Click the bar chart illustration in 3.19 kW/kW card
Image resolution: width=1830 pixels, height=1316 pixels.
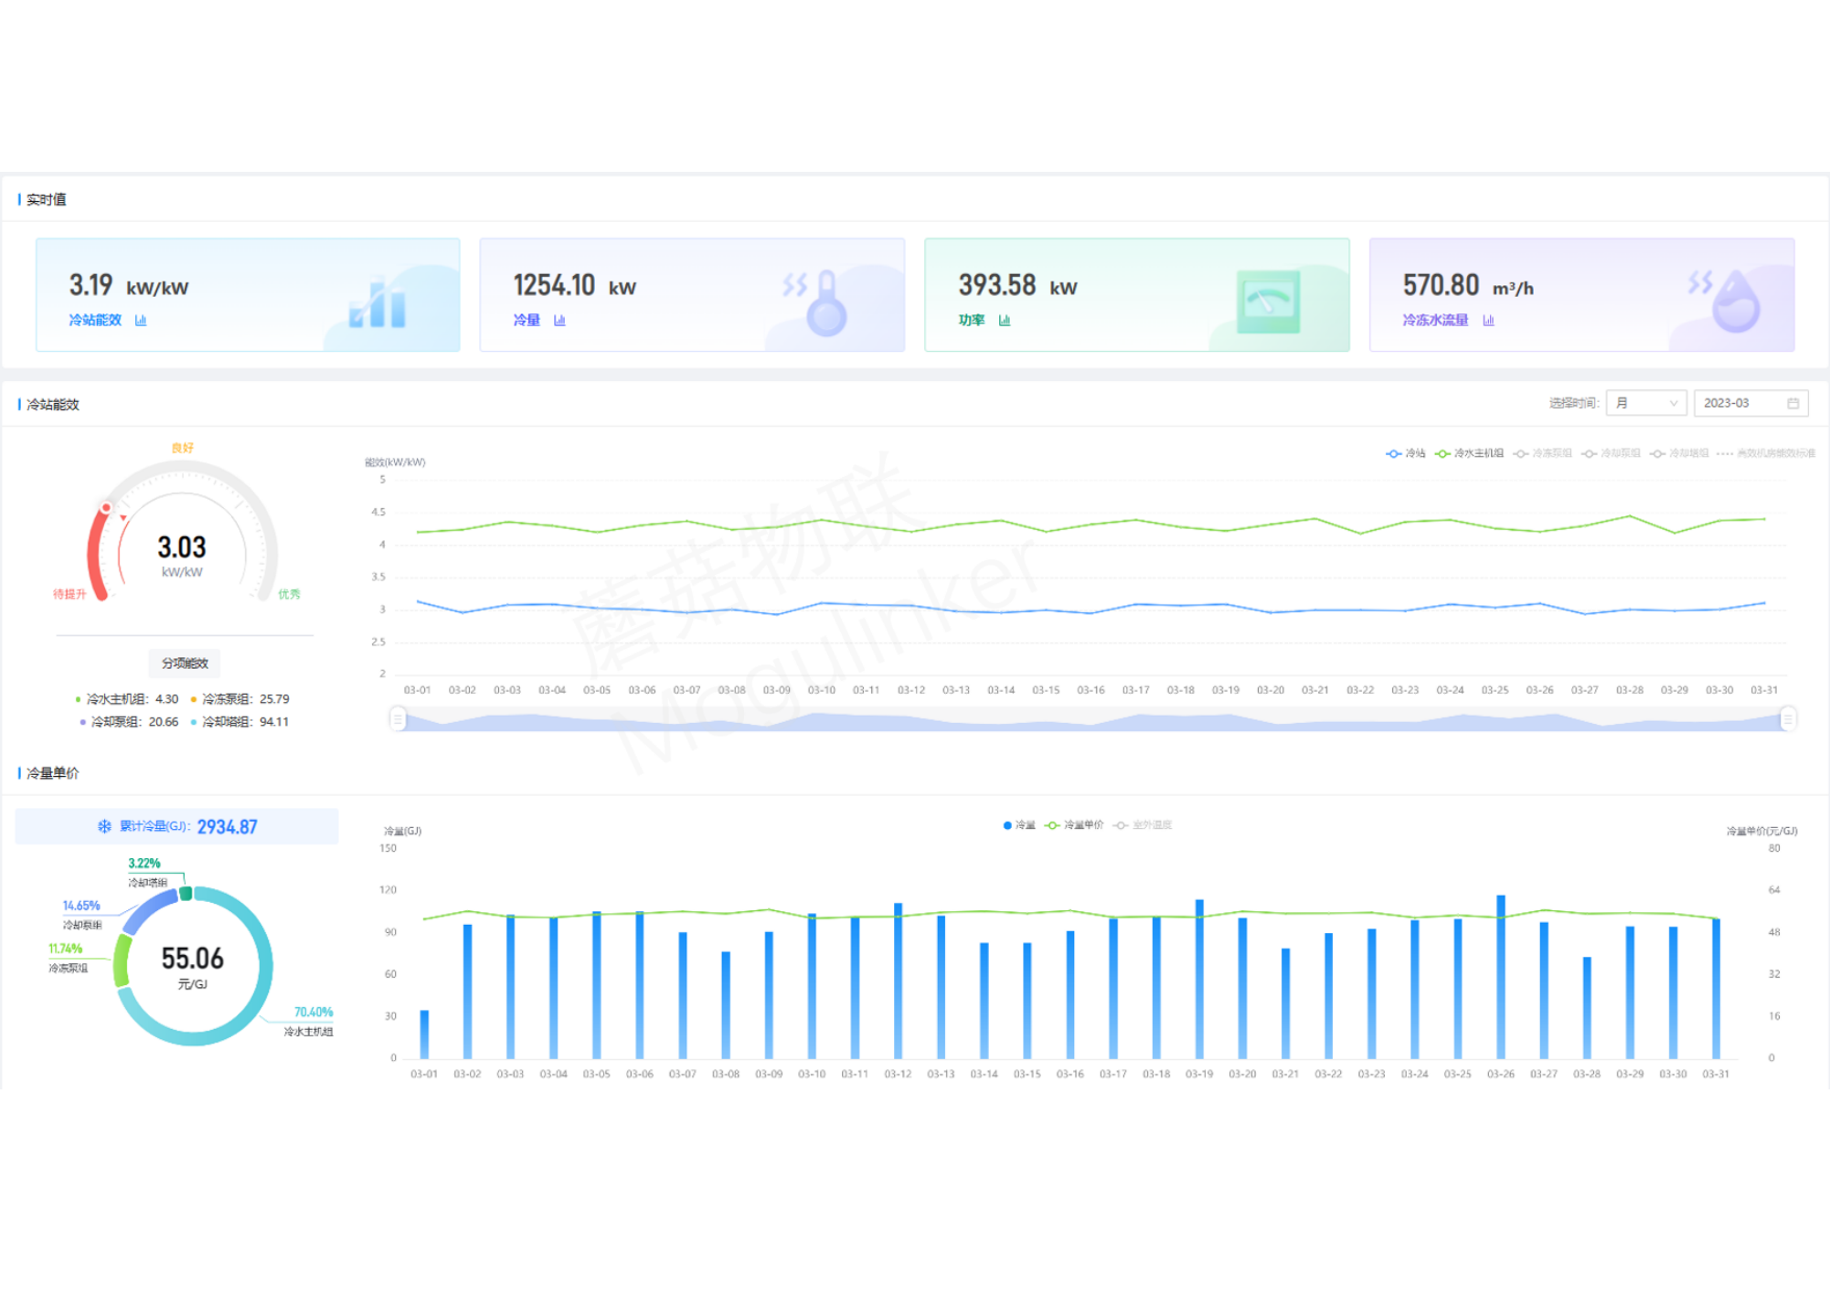(x=378, y=302)
